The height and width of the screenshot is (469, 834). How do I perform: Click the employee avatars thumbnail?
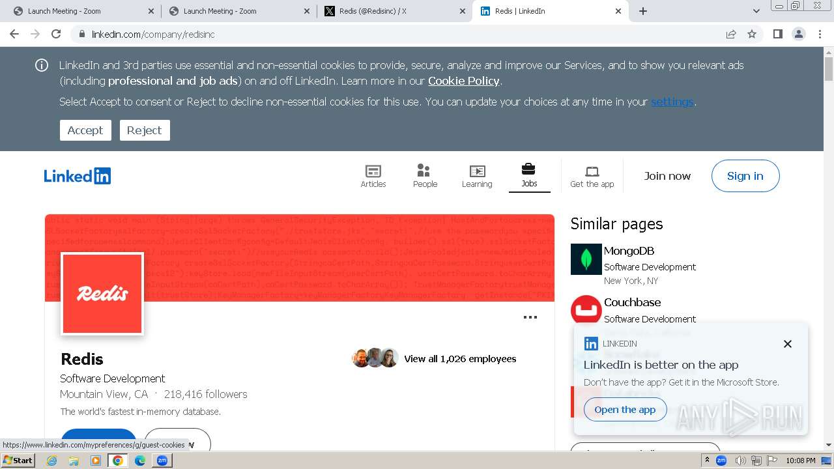click(375, 358)
